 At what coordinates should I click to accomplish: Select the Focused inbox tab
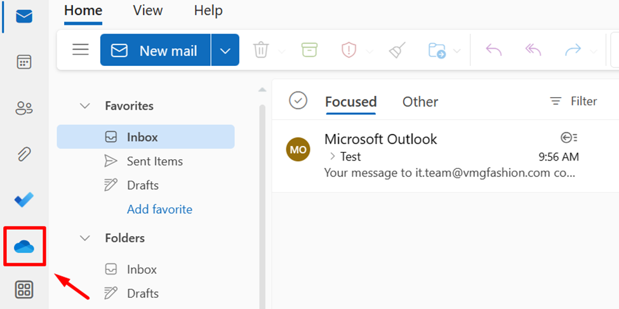click(x=351, y=102)
